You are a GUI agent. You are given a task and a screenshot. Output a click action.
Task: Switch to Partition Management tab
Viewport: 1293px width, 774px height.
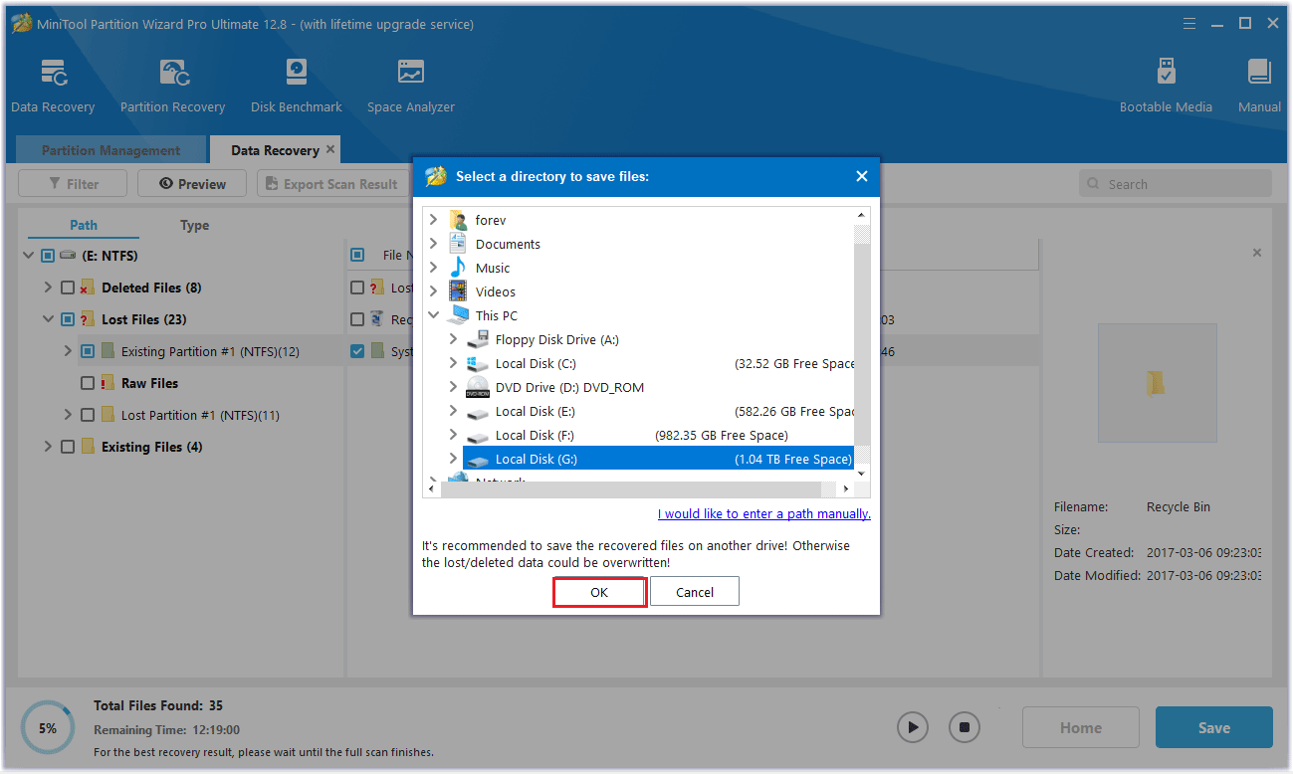(110, 150)
